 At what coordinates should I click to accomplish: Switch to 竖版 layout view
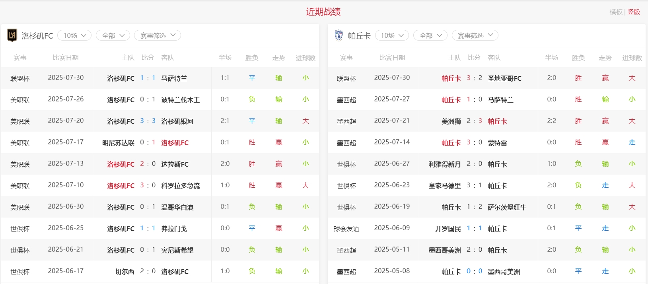pos(634,12)
